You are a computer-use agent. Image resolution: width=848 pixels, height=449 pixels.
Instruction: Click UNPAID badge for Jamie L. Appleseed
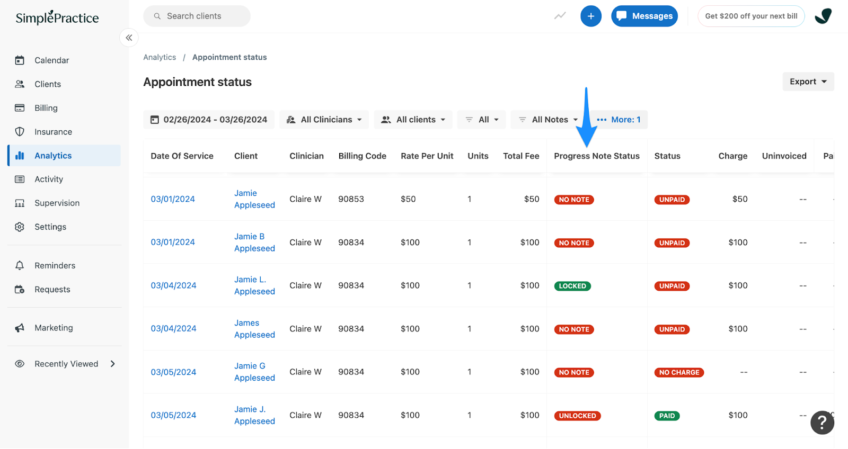tap(672, 286)
